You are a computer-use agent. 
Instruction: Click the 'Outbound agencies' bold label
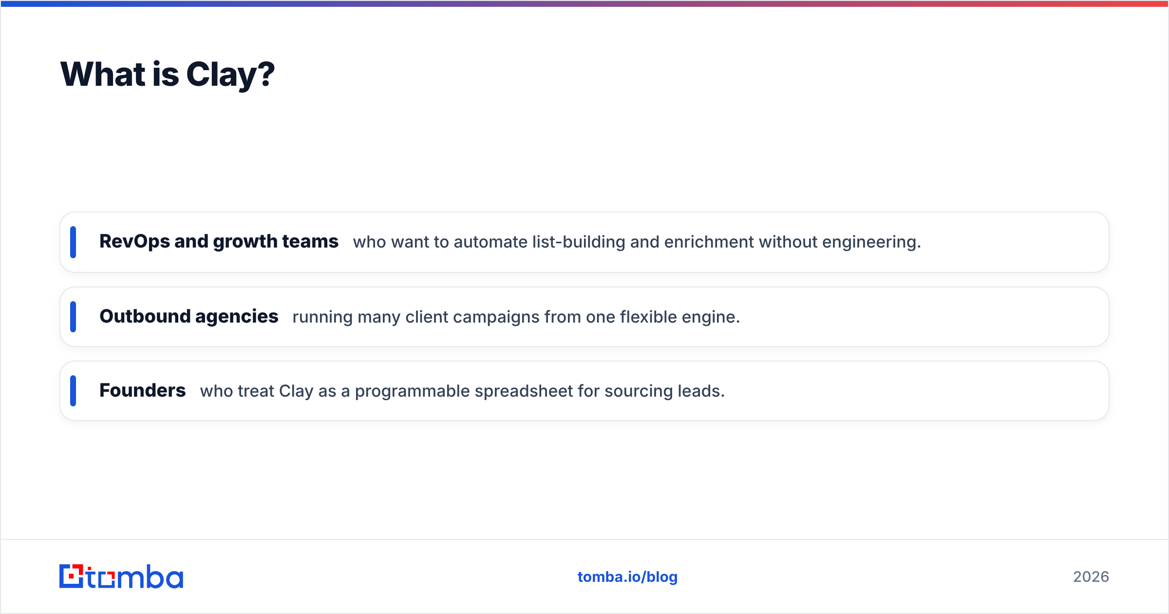pyautogui.click(x=189, y=317)
